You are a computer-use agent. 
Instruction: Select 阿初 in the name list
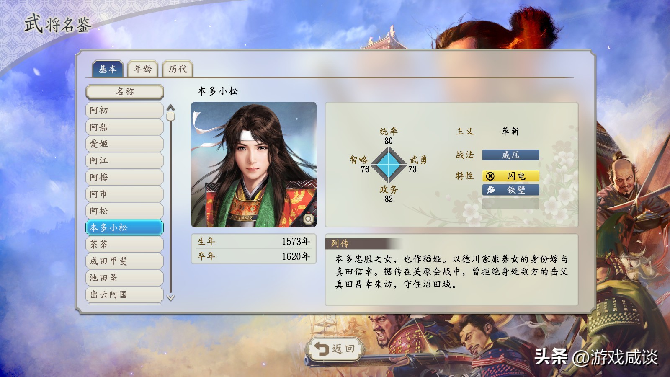[x=124, y=110]
